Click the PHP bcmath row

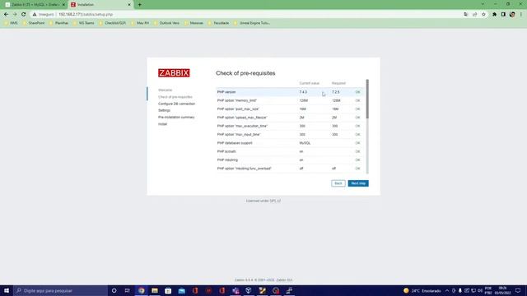[x=290, y=151]
